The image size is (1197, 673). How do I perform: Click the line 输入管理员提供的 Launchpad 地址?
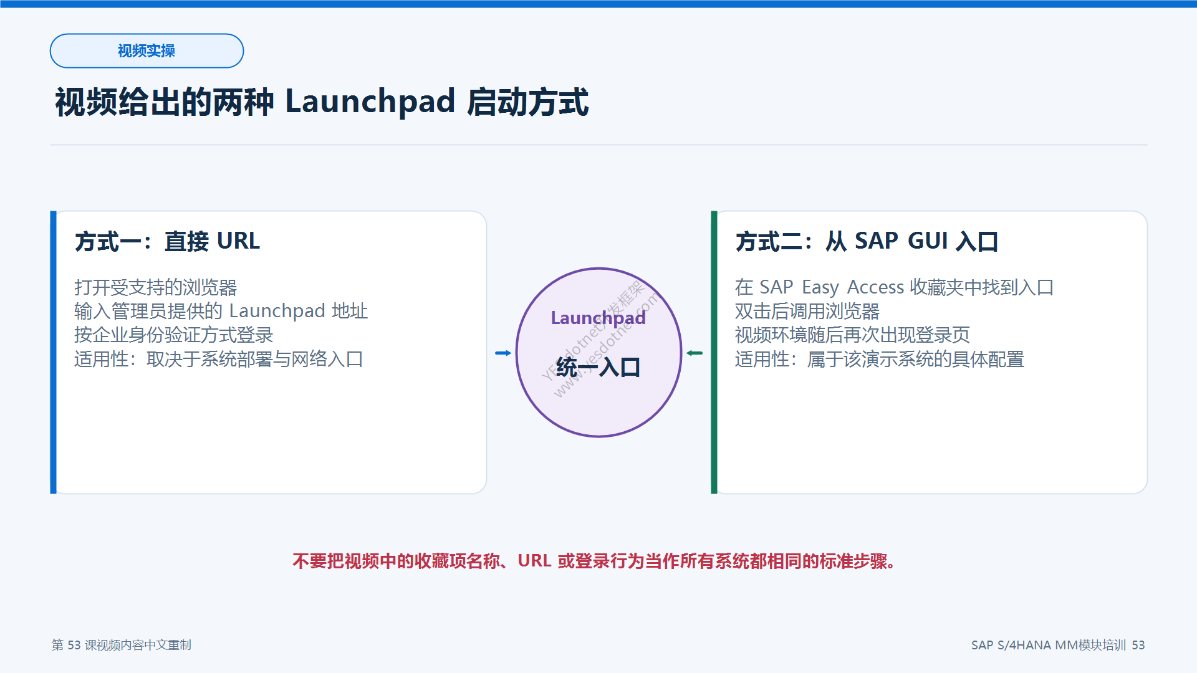click(221, 311)
